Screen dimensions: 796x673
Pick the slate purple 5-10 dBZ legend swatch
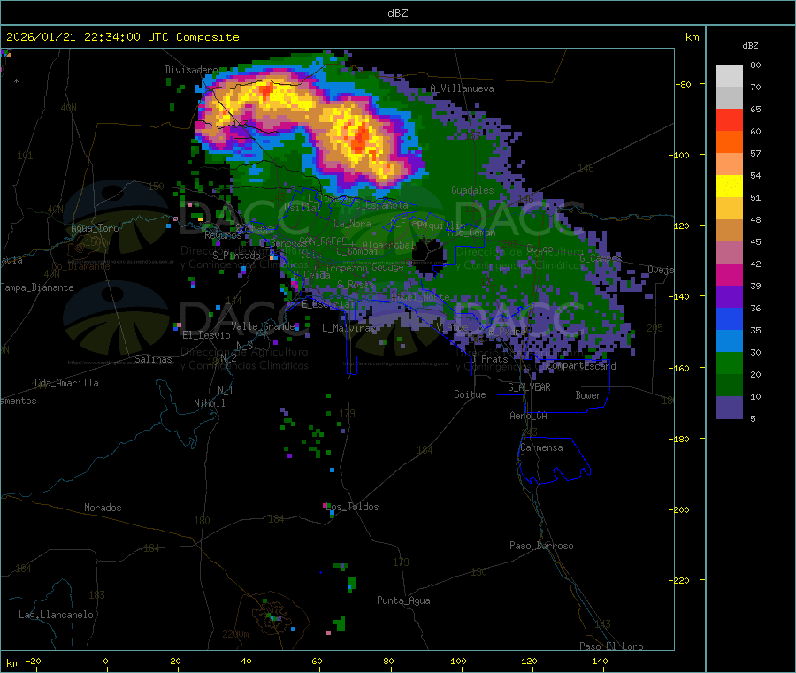point(729,408)
